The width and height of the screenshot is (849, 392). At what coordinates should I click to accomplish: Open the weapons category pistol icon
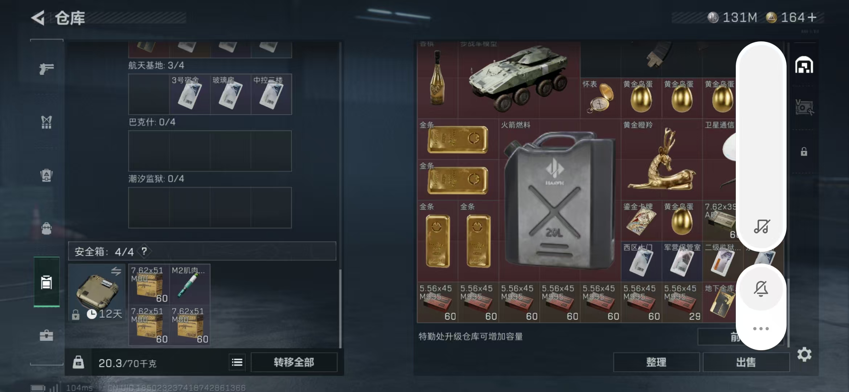coord(46,69)
